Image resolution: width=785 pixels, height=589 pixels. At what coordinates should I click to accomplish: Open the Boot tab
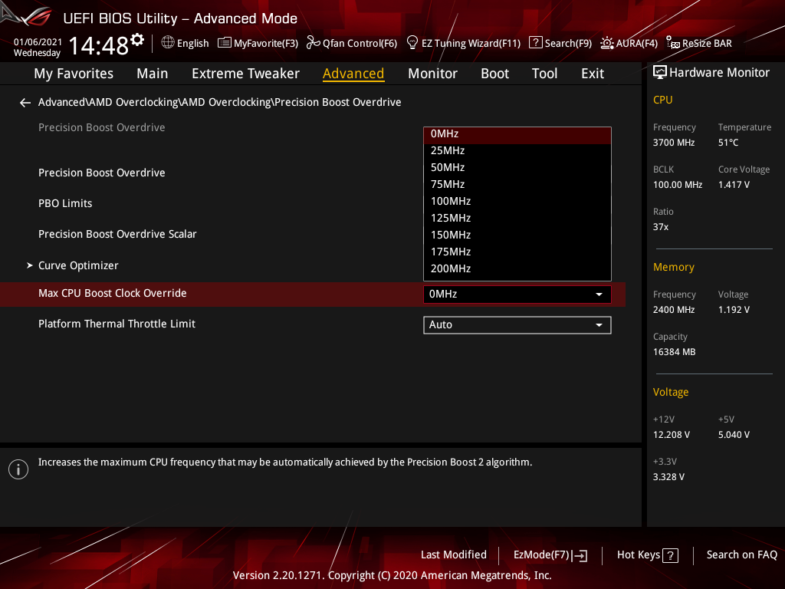coord(494,74)
